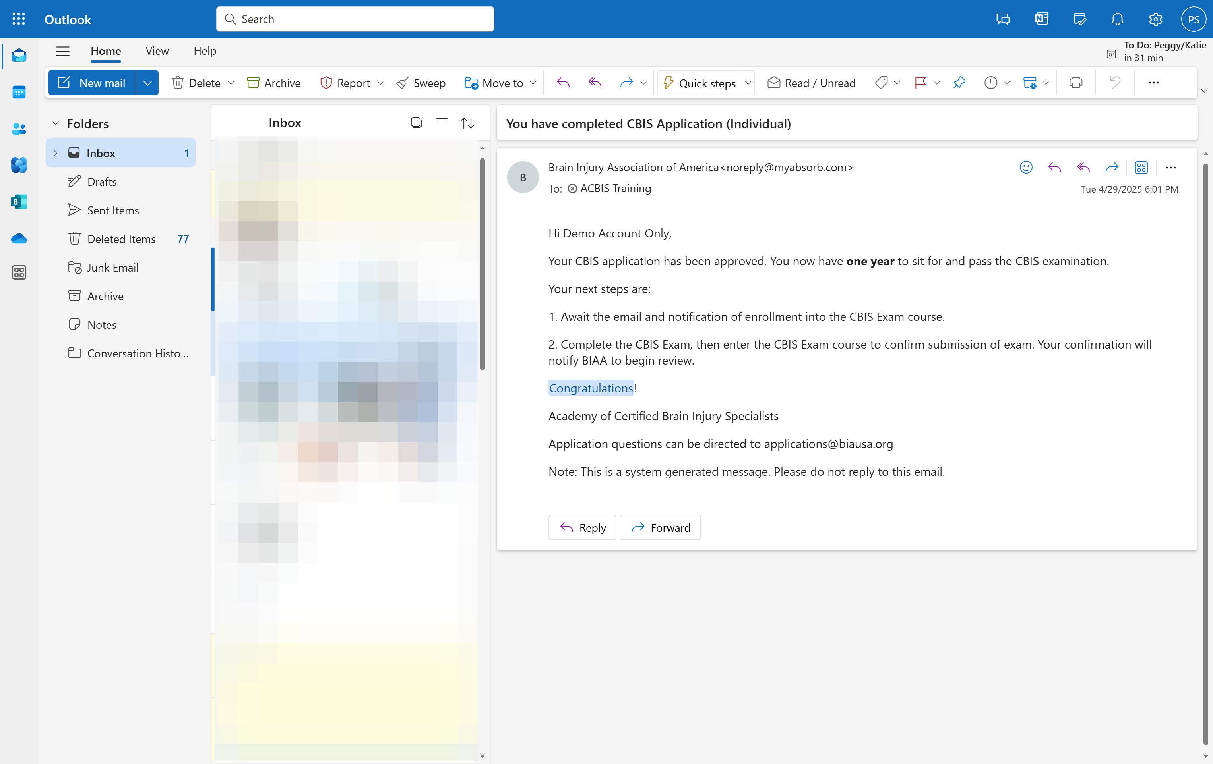React to message with smiley icon
This screenshot has width=1213, height=764.
(x=1026, y=167)
